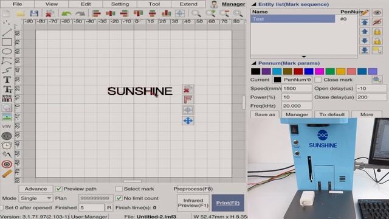Click the crossed-out eye hide icon
Image resolution: width=389 pixels, height=219 pixels.
377,22
